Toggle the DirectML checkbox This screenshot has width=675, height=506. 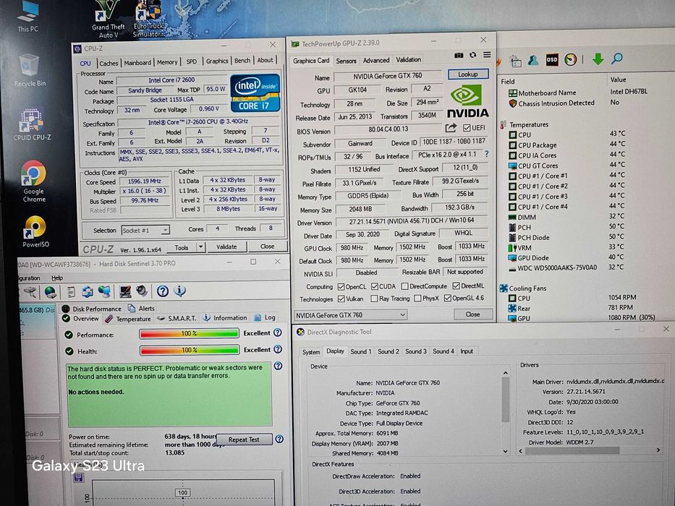coord(456,286)
